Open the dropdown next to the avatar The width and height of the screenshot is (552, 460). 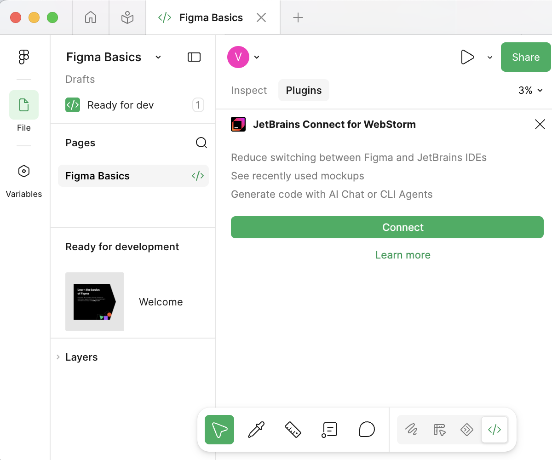point(257,57)
